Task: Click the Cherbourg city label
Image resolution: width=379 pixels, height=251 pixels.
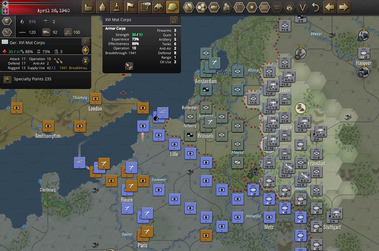Action: 48,190
